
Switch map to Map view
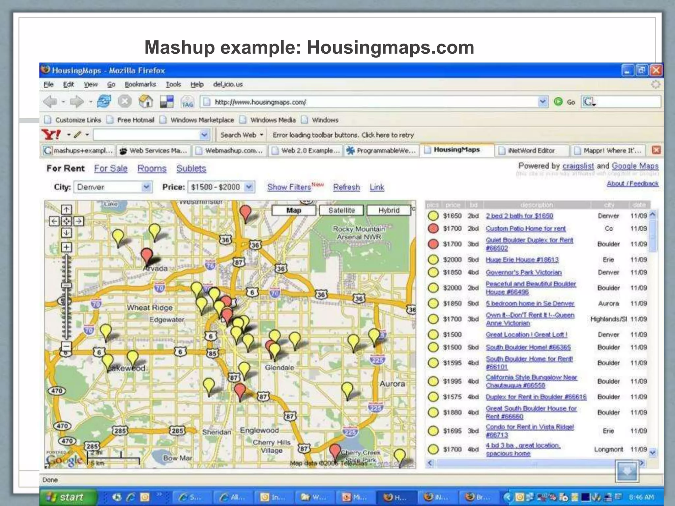(x=294, y=210)
